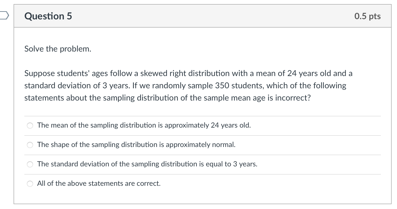This screenshot has width=397, height=209.
Task: Click the word 'incorrect?' in the question
Action: 293,98
